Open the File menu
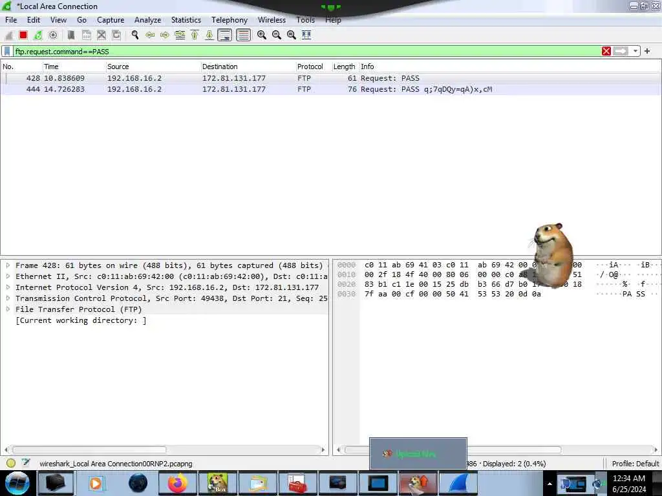This screenshot has height=496, width=662. pos(11,20)
